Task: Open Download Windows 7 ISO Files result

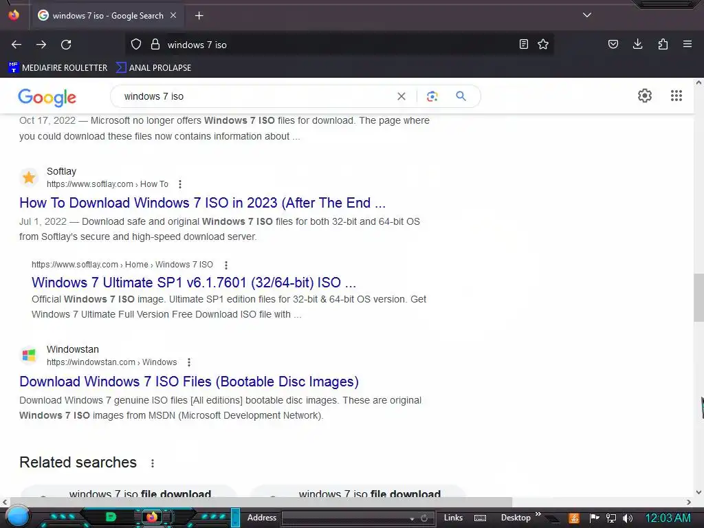Action: click(189, 382)
